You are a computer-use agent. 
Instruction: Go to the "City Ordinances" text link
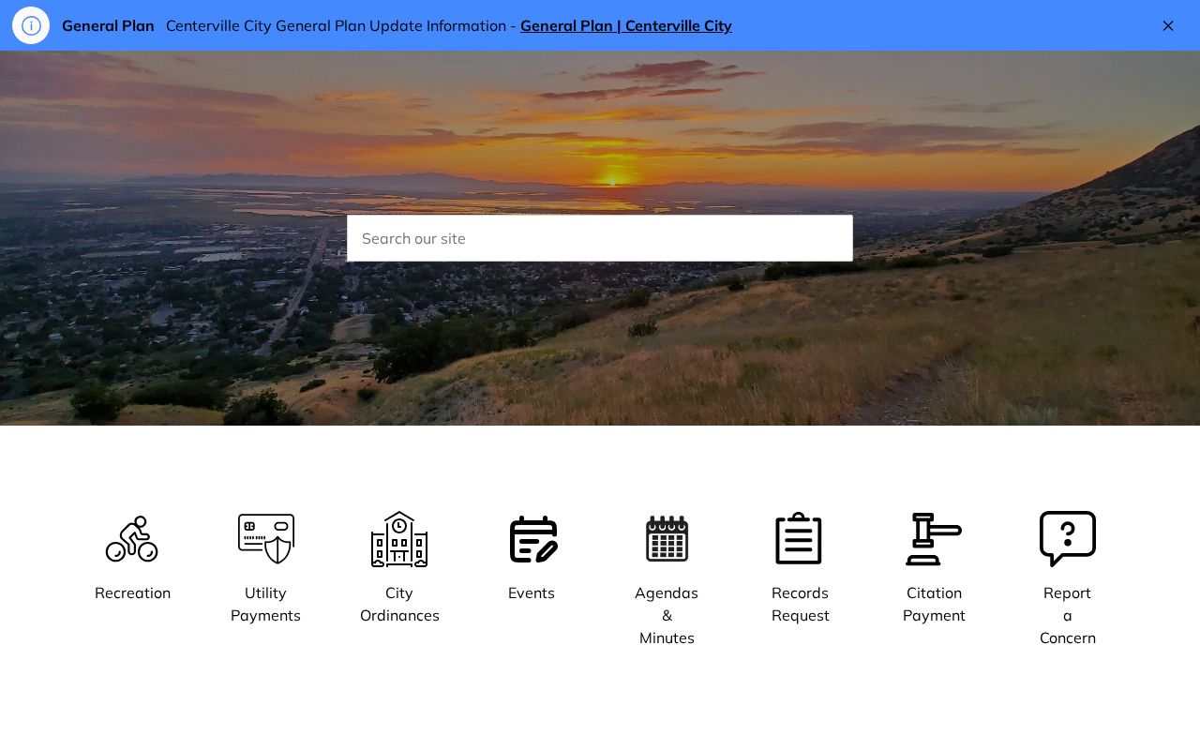[399, 605]
